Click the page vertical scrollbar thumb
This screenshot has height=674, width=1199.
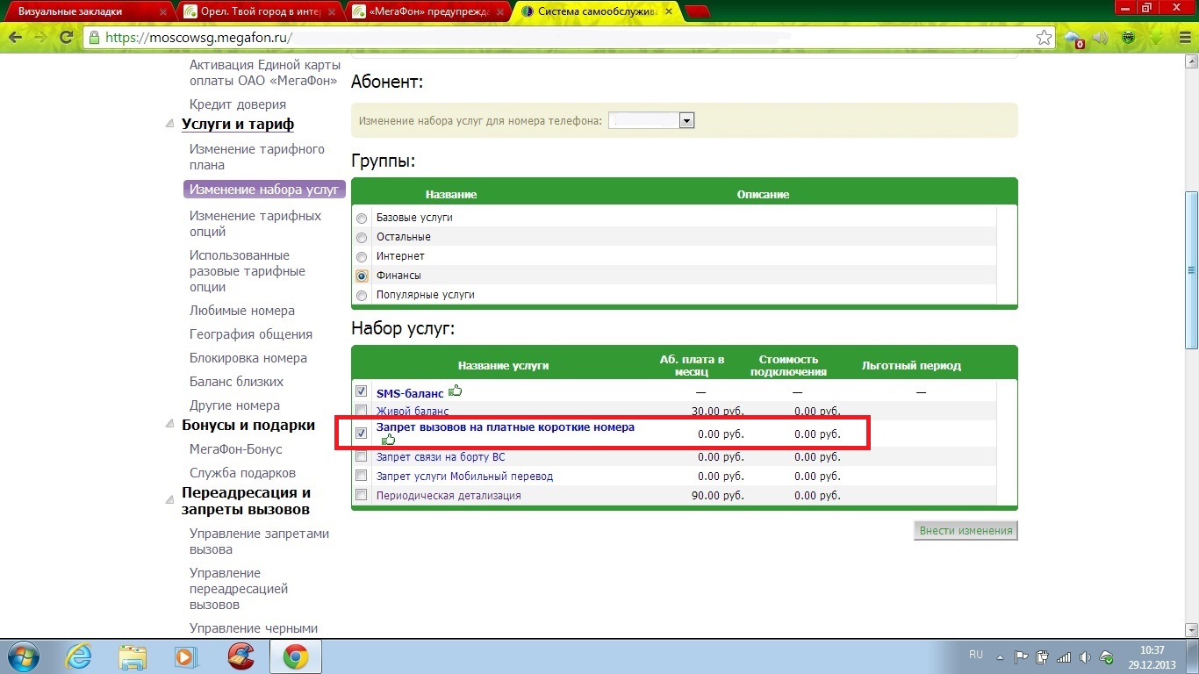tap(1191, 269)
